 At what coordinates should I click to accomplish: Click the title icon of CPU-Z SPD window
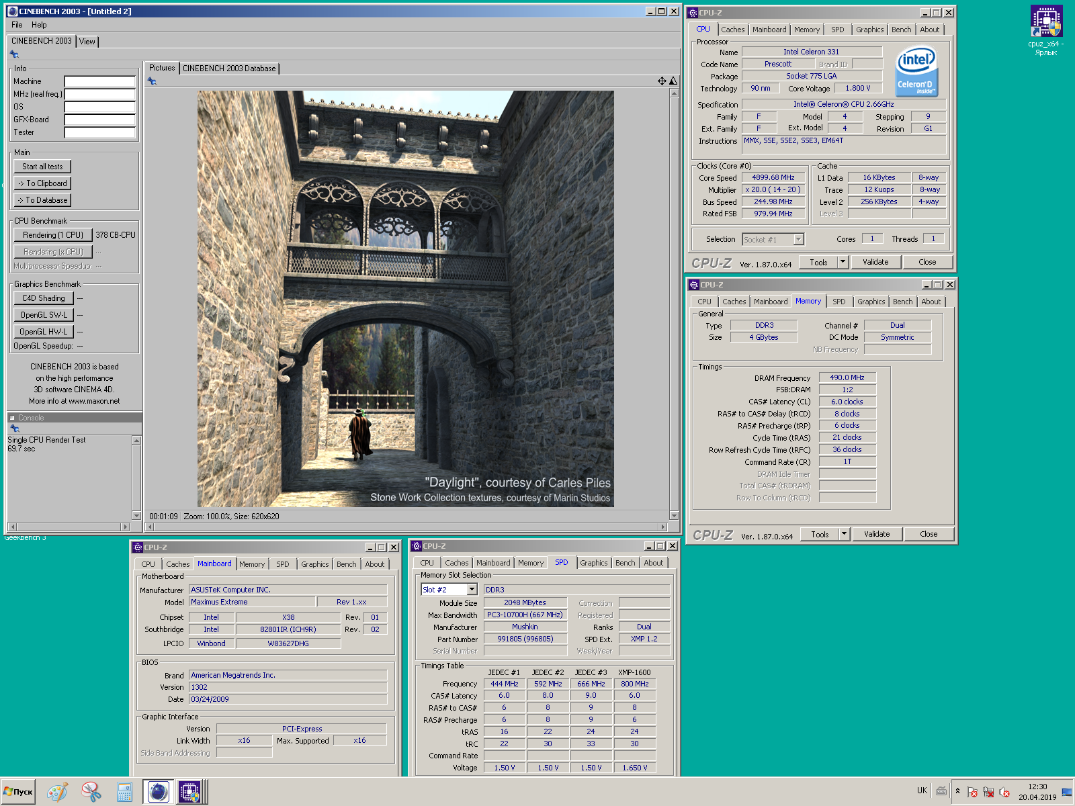(x=416, y=546)
